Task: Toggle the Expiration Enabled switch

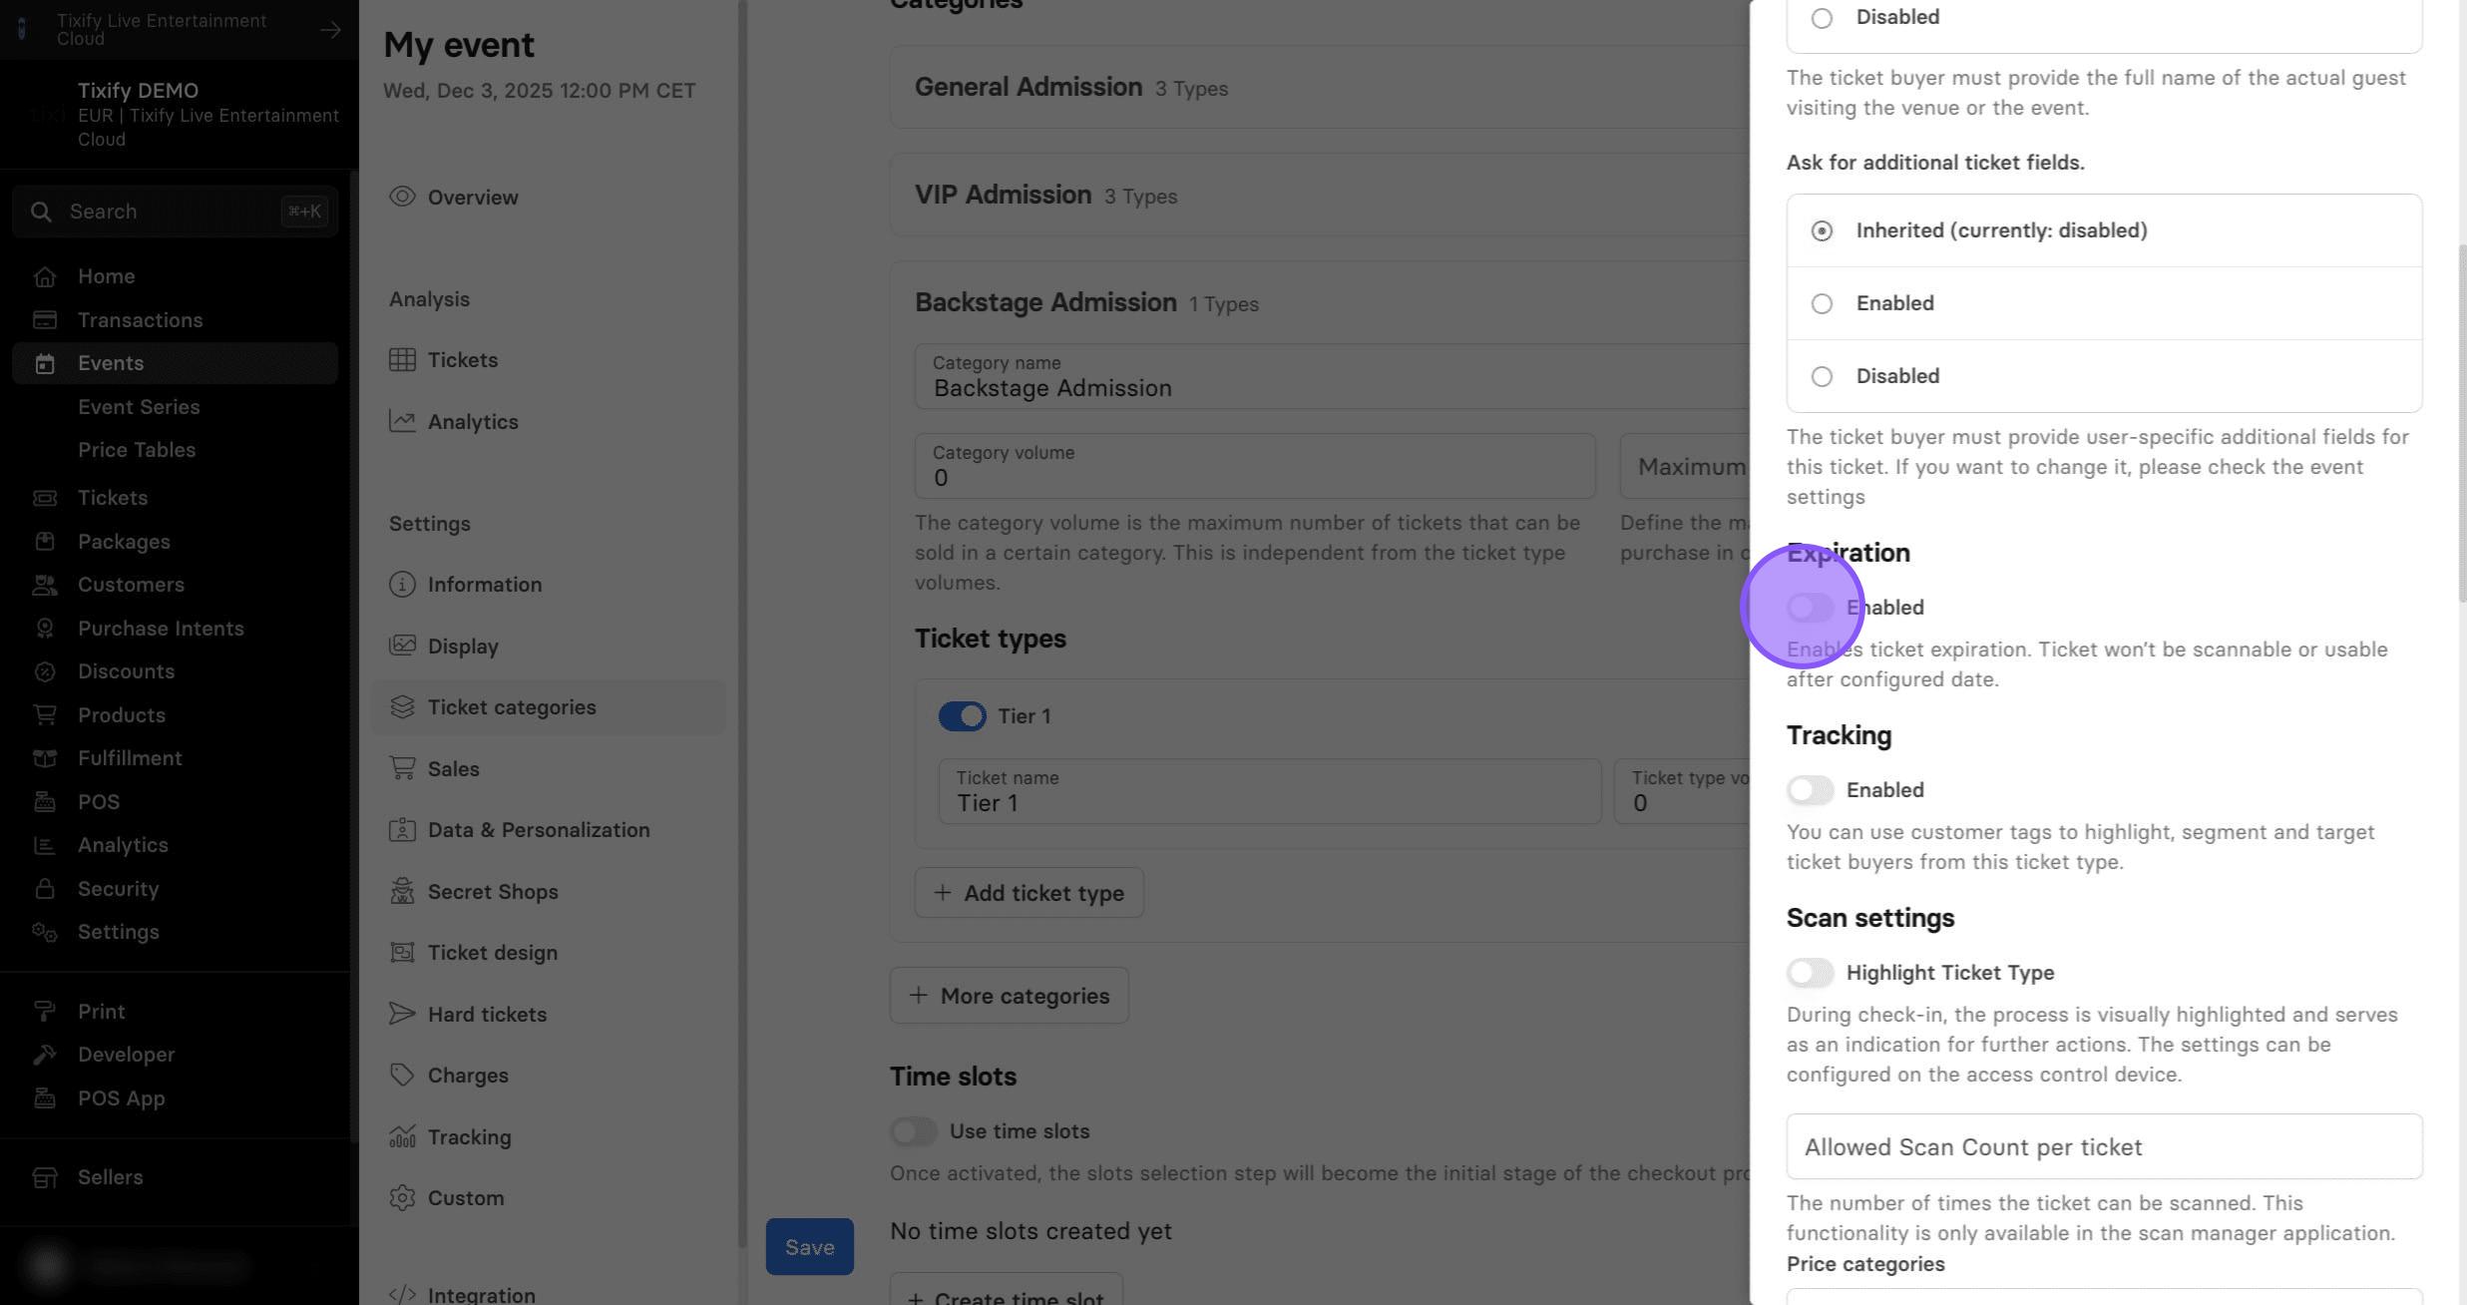Action: pos(1810,608)
